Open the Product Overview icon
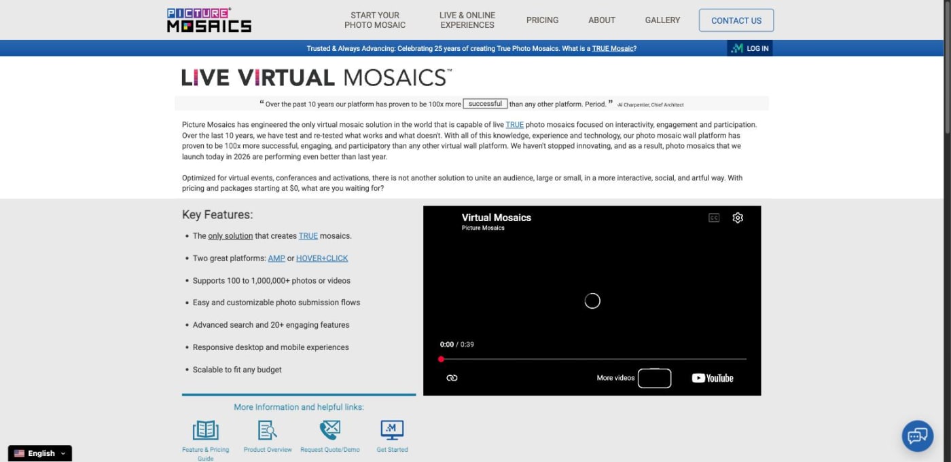 [268, 430]
